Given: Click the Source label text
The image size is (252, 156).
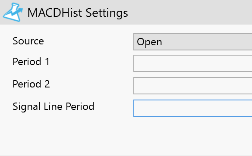Looking at the screenshot, I should click(28, 41).
